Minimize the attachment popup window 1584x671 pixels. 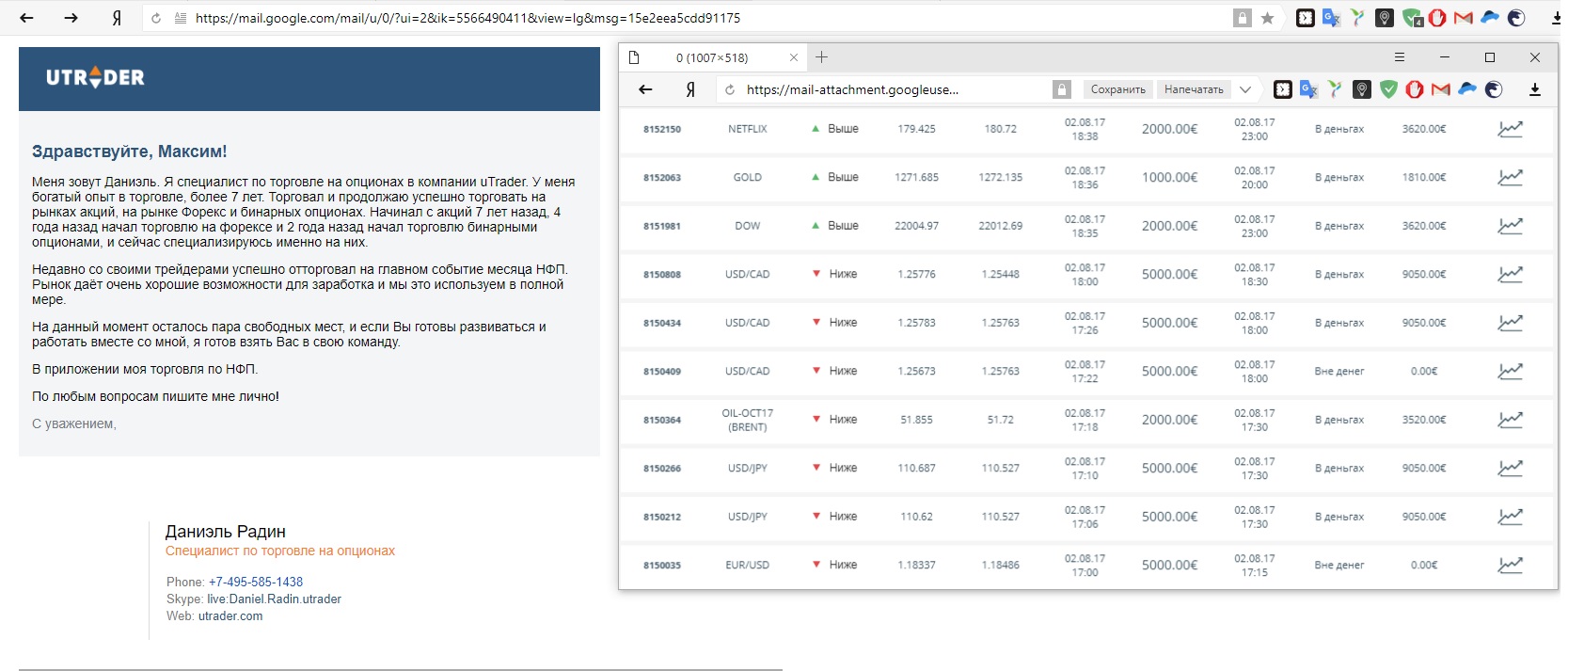click(1444, 57)
